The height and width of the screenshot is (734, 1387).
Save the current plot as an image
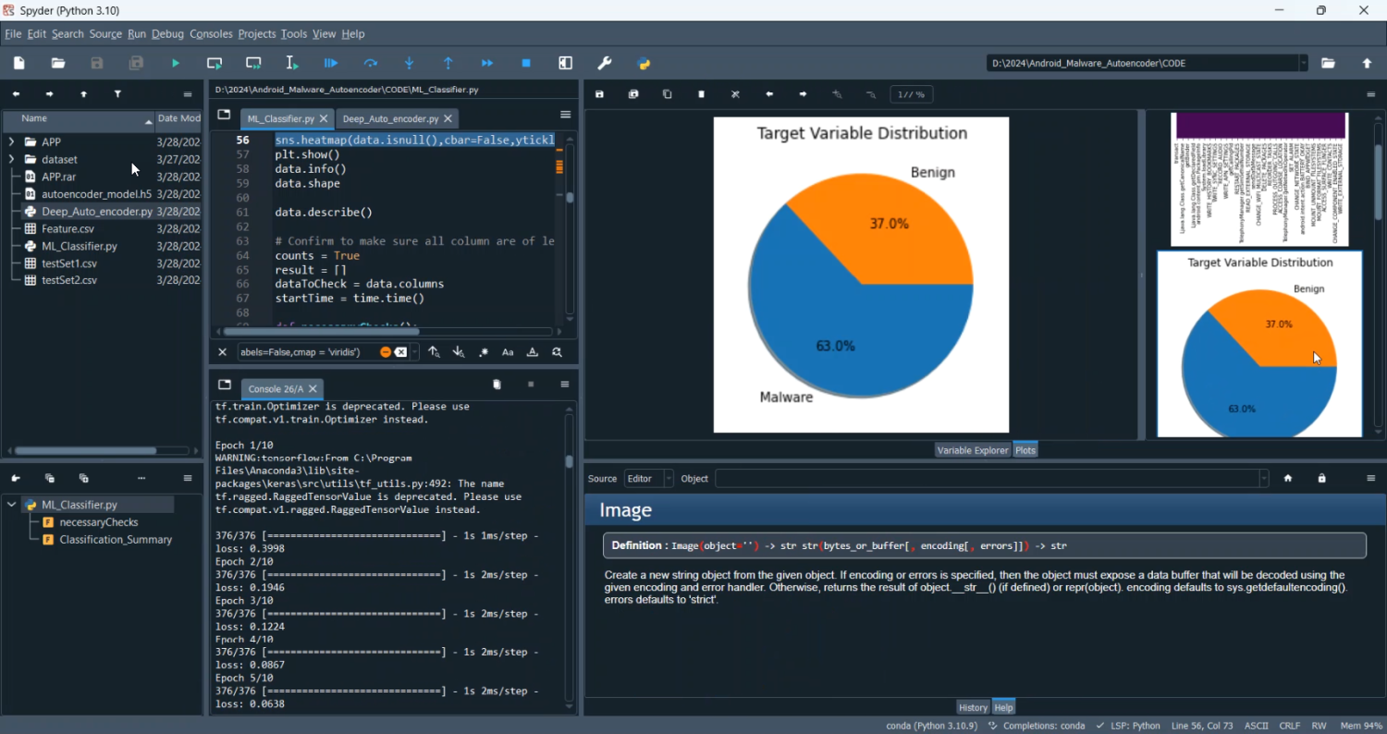coord(600,94)
